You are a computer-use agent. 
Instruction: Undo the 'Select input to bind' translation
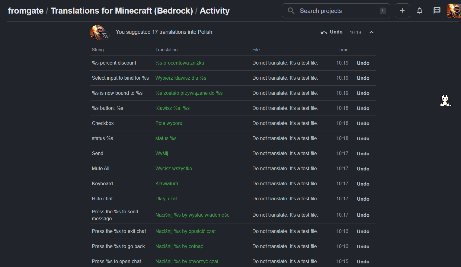tap(363, 78)
